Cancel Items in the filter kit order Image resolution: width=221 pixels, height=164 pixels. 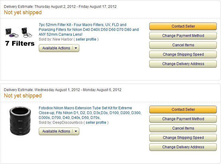coord(183,45)
